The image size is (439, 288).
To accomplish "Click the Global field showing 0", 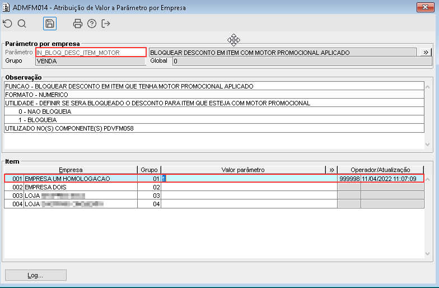I will (x=302, y=61).
